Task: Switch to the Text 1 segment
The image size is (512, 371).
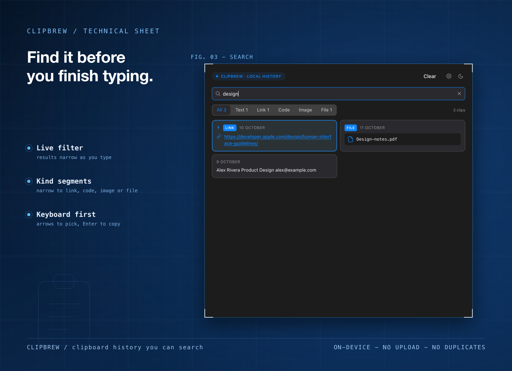Action: (x=242, y=110)
